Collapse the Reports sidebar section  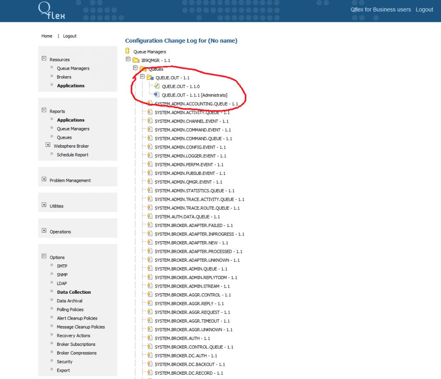[x=44, y=110]
